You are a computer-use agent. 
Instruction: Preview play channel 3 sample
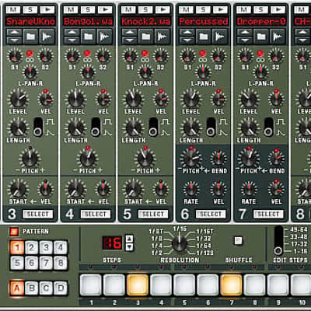[x=47, y=9]
